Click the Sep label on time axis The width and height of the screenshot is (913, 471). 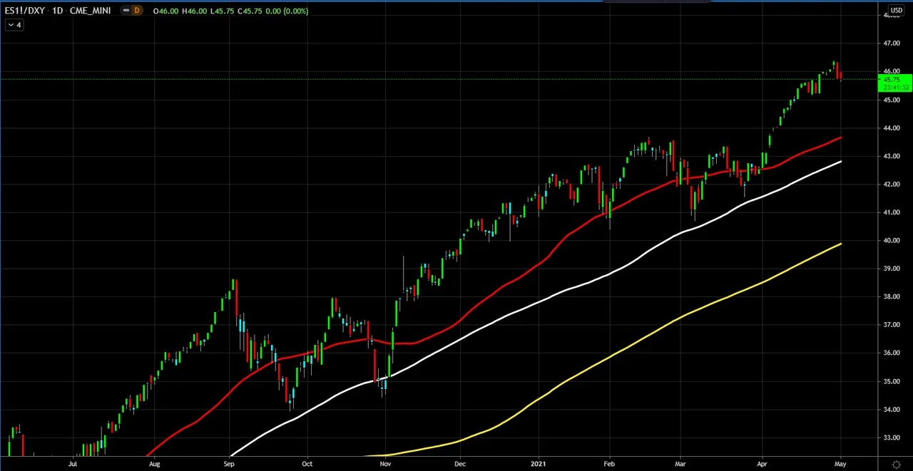pos(228,464)
